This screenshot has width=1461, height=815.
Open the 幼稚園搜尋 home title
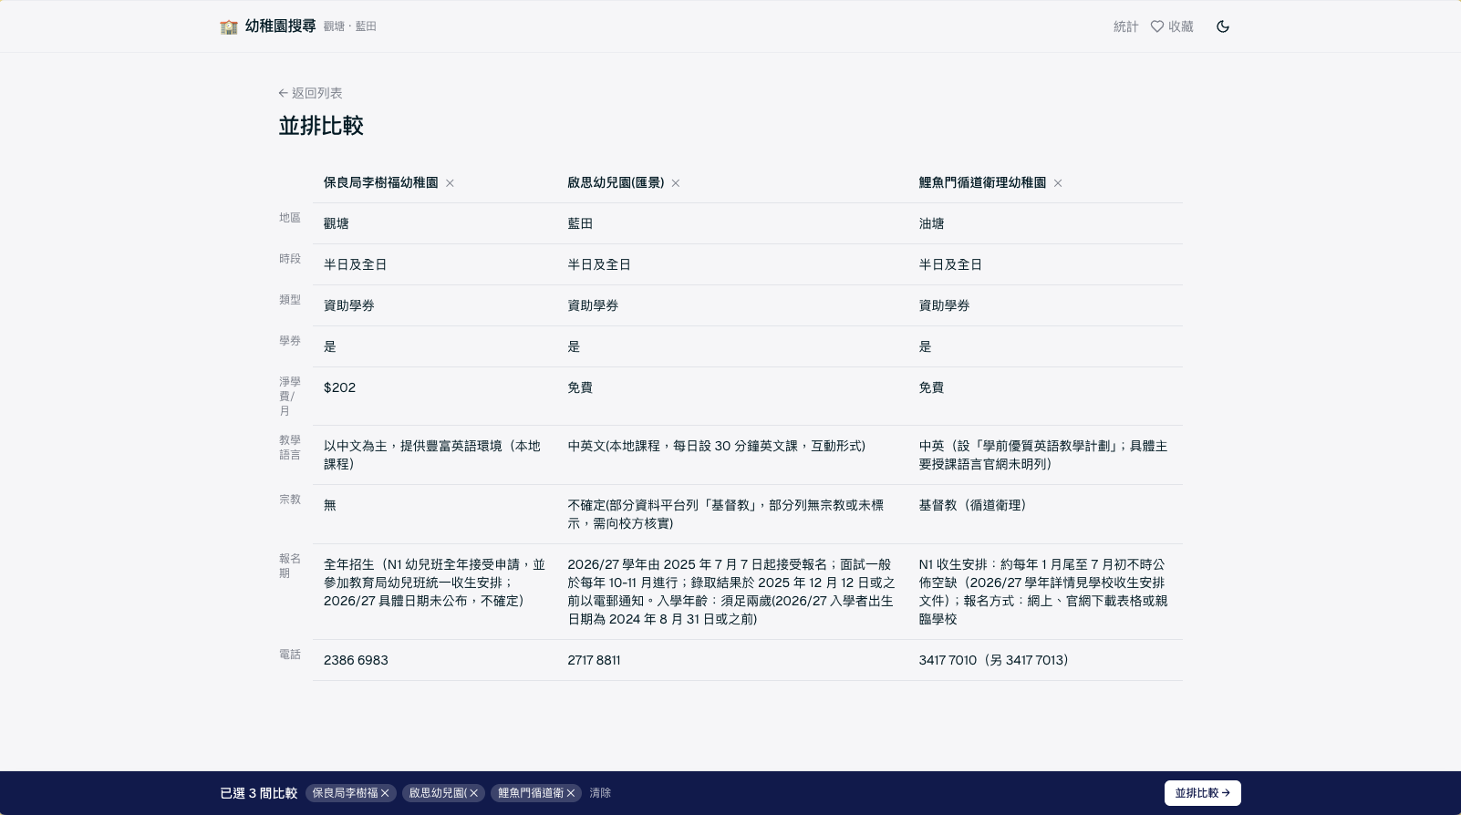pyautogui.click(x=280, y=26)
